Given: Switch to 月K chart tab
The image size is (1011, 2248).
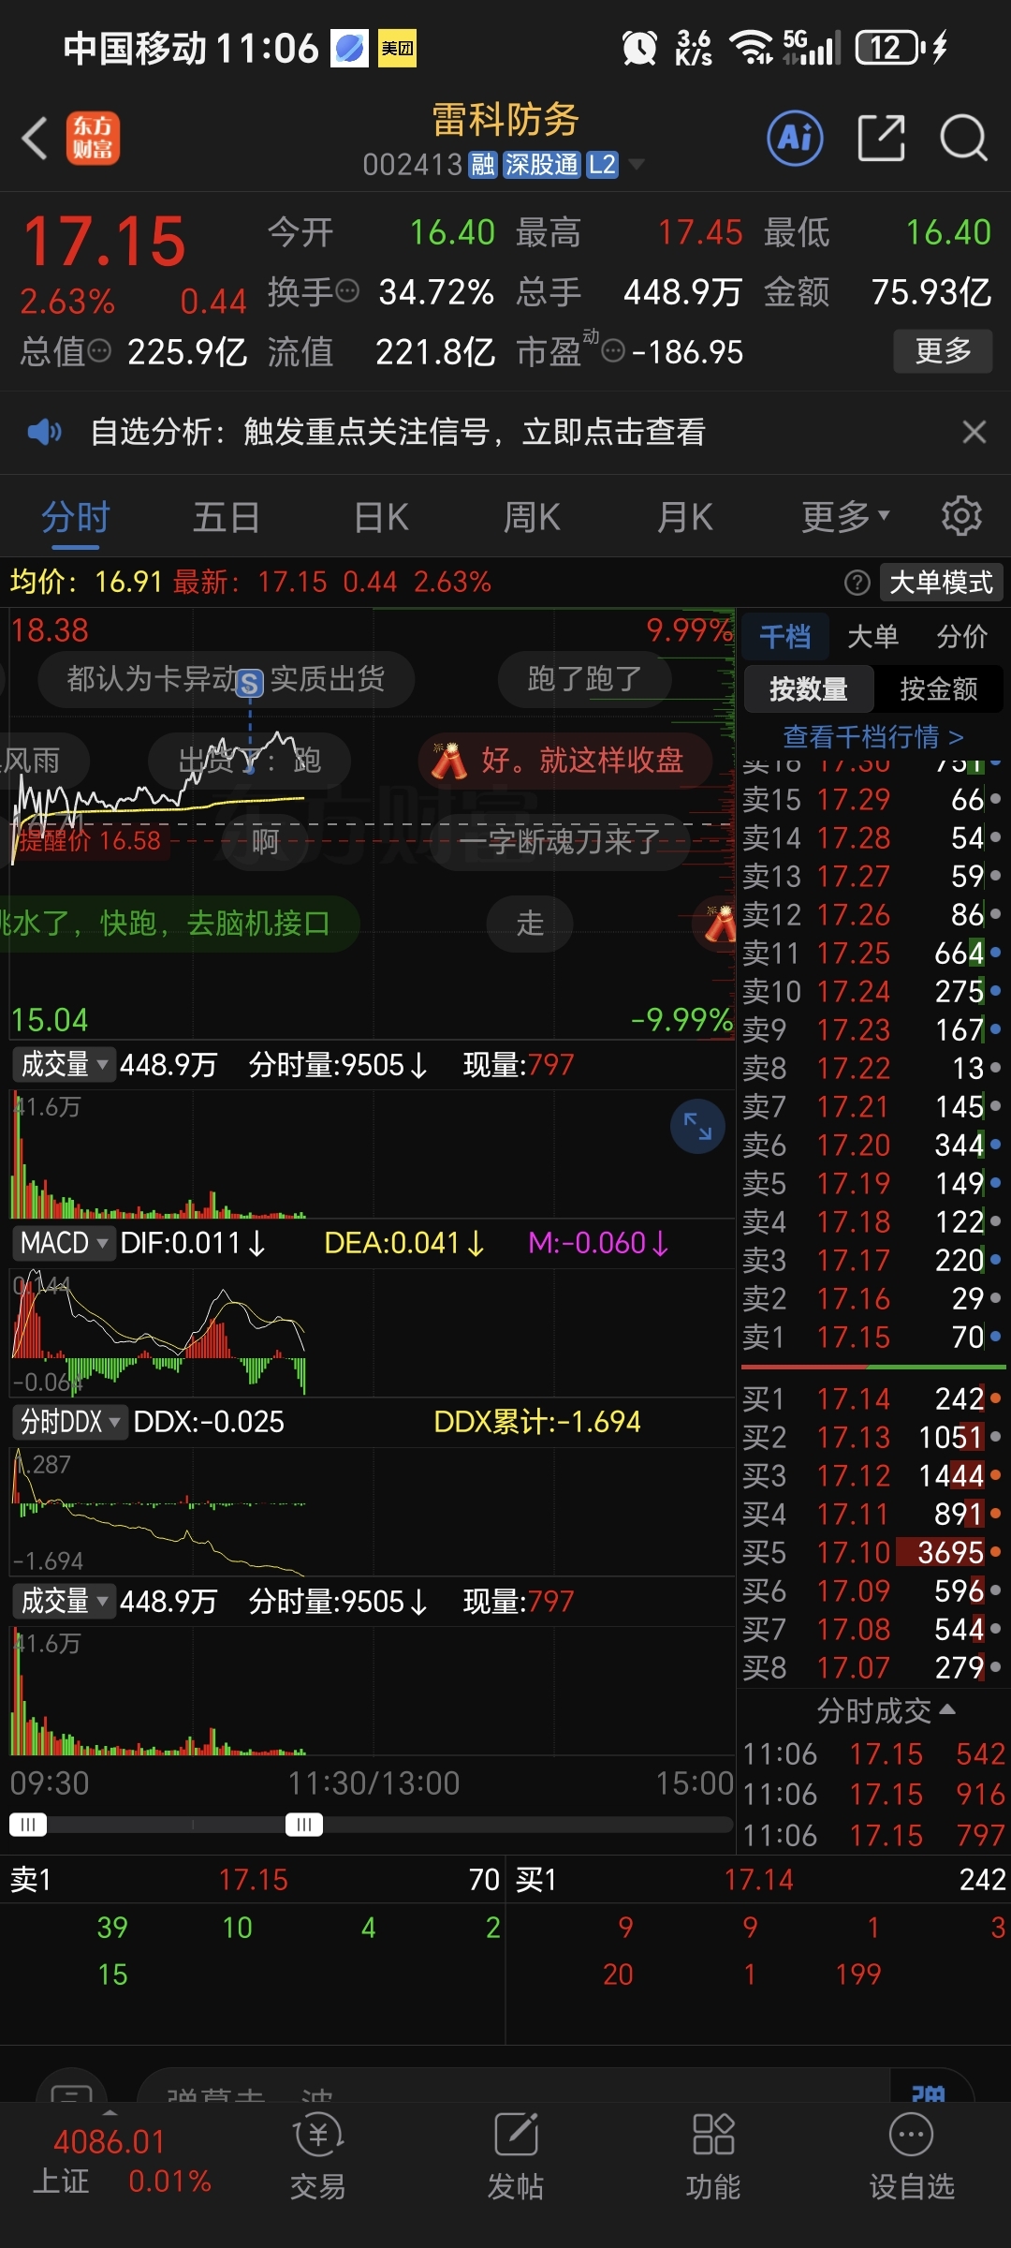Looking at the screenshot, I should 684,517.
